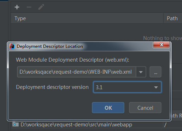
Task: Close the Deployment Descriptor Location dialog
Action: (161, 45)
